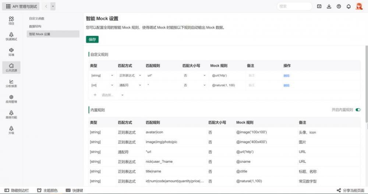
Task: Click 分享当前页面 share icon
Action: 339,190
